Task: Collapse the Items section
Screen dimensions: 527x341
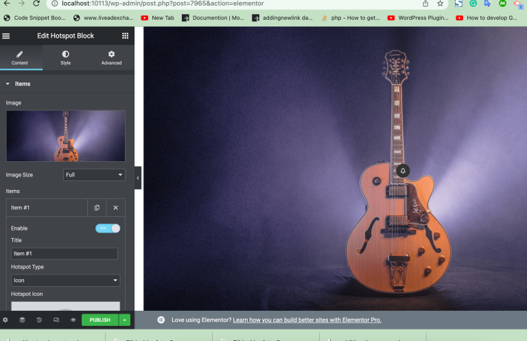Action: click(x=8, y=84)
